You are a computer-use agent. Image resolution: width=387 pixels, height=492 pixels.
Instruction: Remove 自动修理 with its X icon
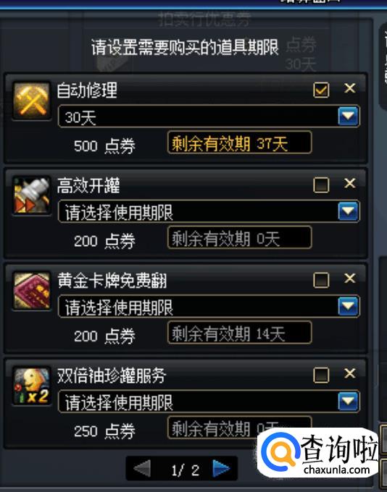349,88
